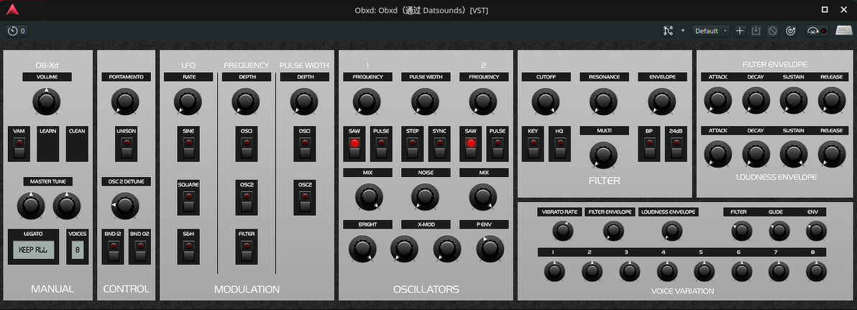Viewport: 857px width, 310px height.
Task: Click the gauge icon with red indicator
Action: pos(817,31)
